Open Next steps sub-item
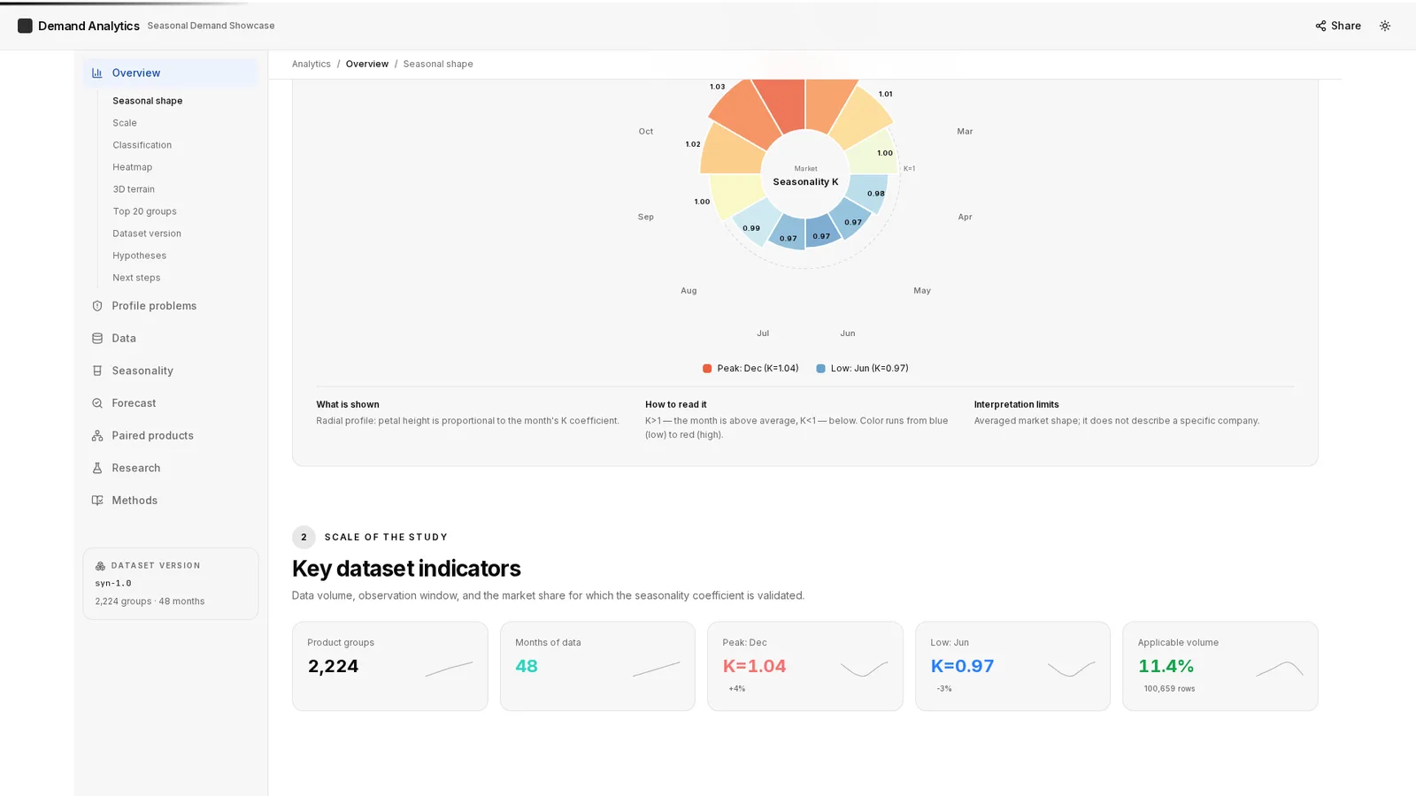The height and width of the screenshot is (796, 1416). [136, 278]
